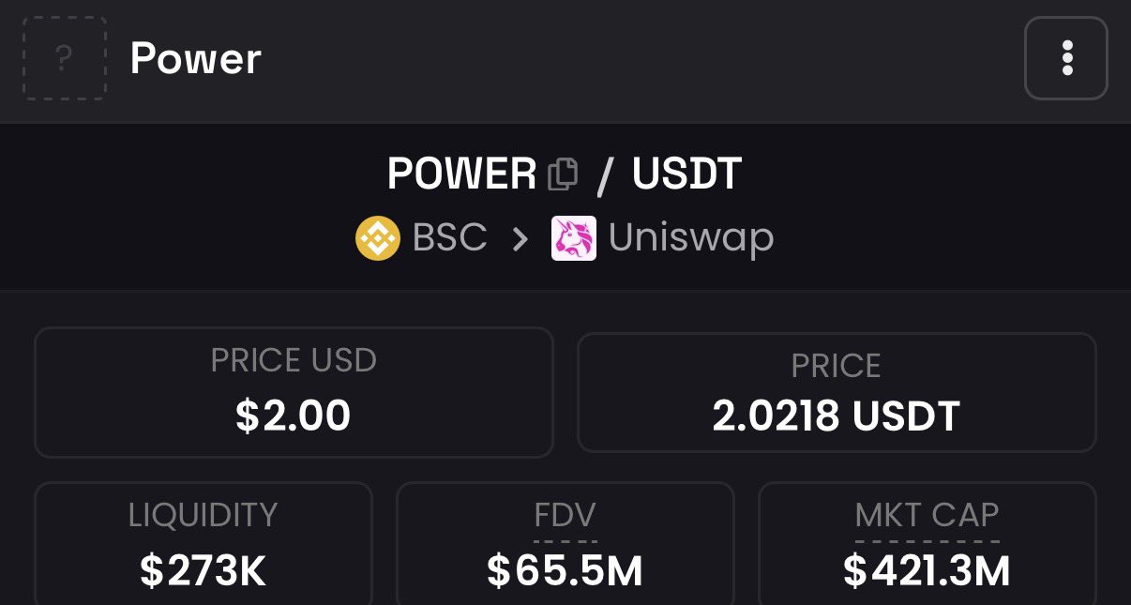Click the pink Uniswap unicorn logo
Viewport: 1131px width, 605px height.
[x=574, y=238]
